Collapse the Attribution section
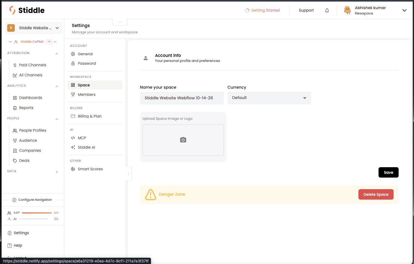The image size is (414, 264). click(57, 54)
